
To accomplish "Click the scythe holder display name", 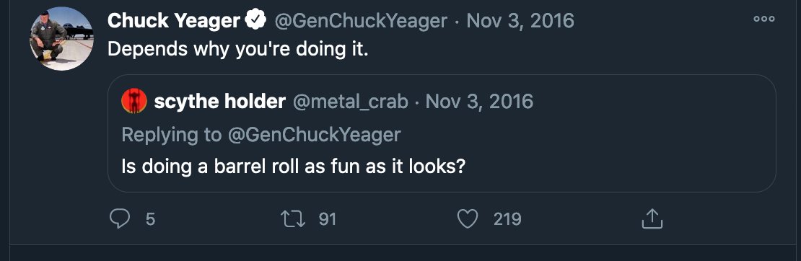I will [219, 102].
